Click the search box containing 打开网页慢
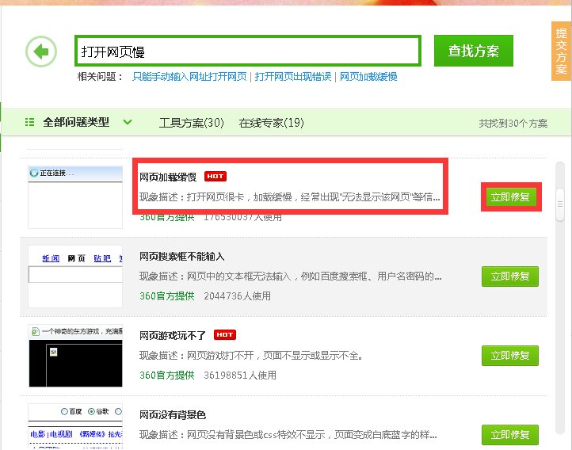Screen dimensions: 572x450 click(248, 51)
